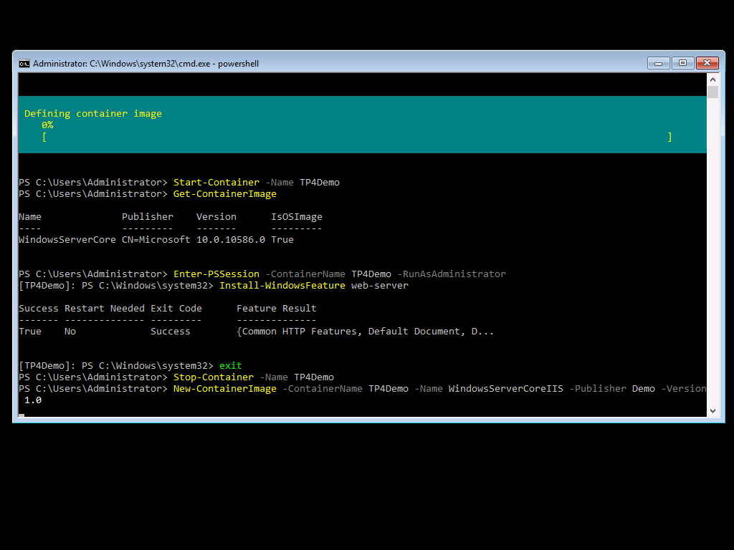The height and width of the screenshot is (550, 734).
Task: Click the 'New-ContainerImage' command text
Action: [224, 389]
